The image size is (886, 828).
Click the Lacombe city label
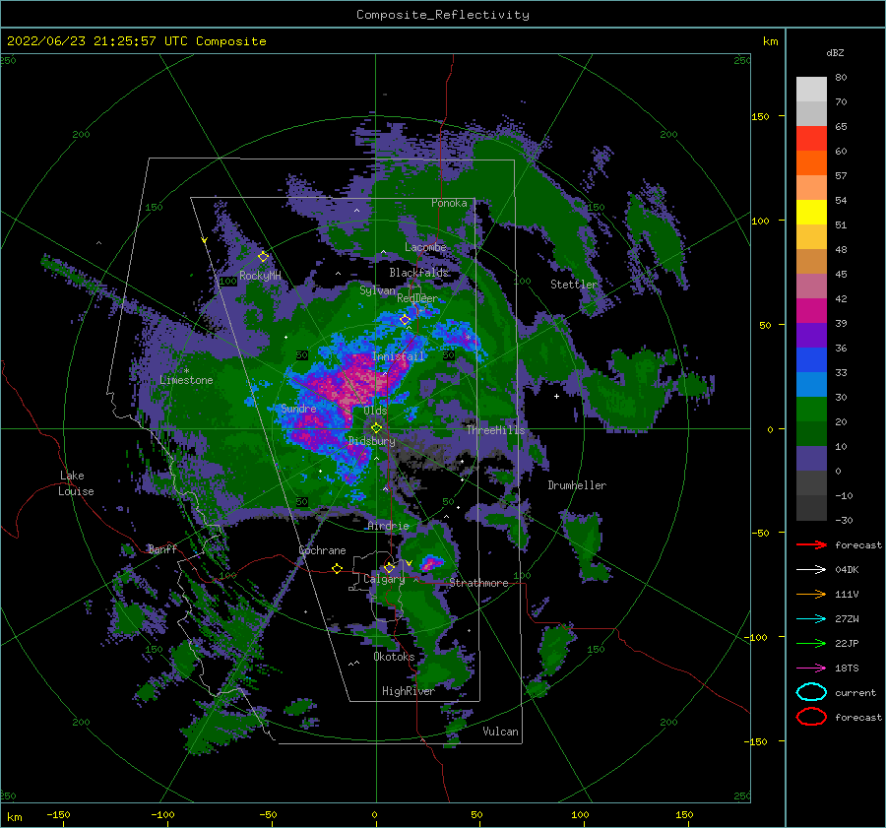[425, 247]
